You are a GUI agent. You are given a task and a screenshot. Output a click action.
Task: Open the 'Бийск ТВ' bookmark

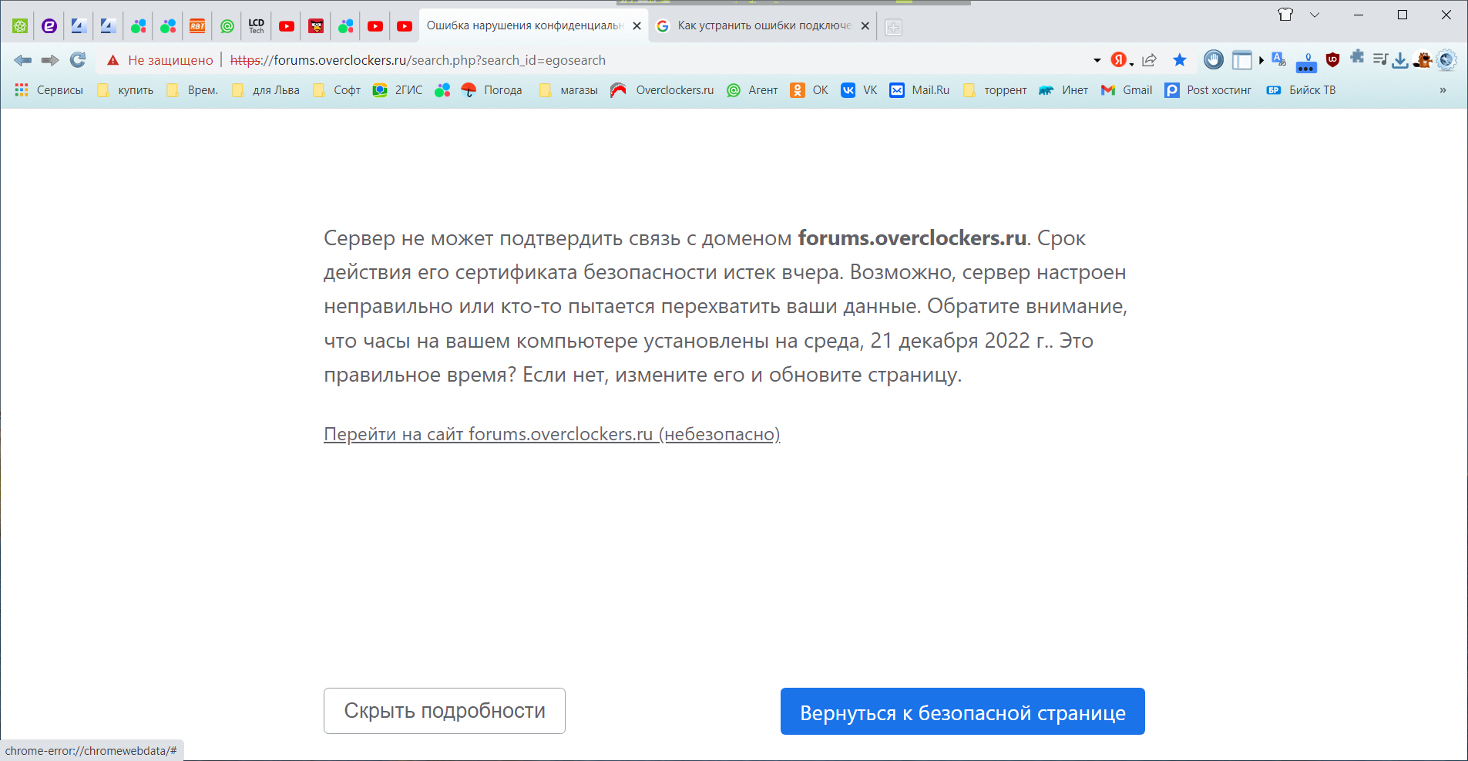click(1302, 90)
